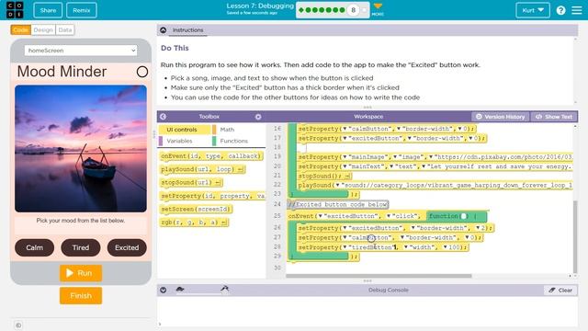
Task: Clear the Debug Console
Action: click(x=560, y=291)
